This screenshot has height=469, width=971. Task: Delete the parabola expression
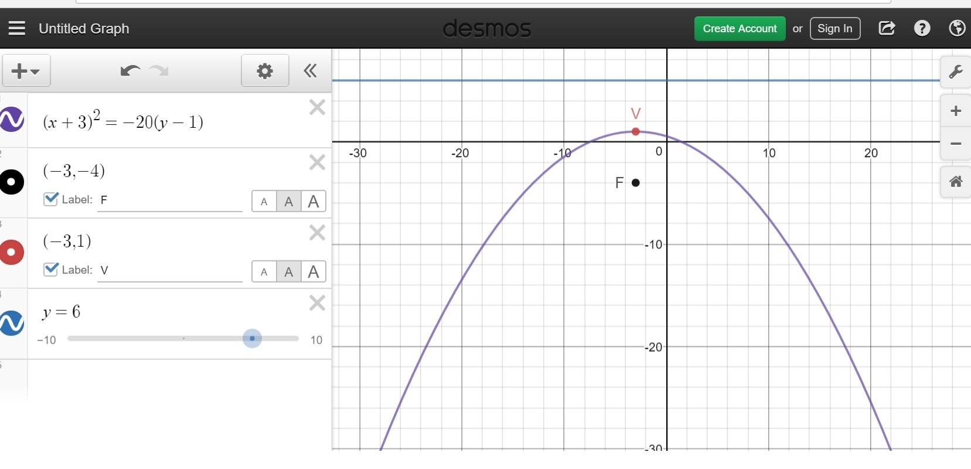[317, 107]
